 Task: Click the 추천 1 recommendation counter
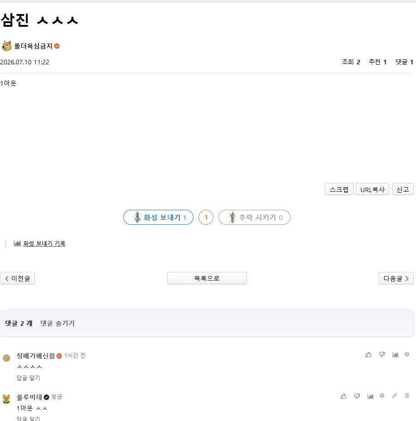click(377, 62)
